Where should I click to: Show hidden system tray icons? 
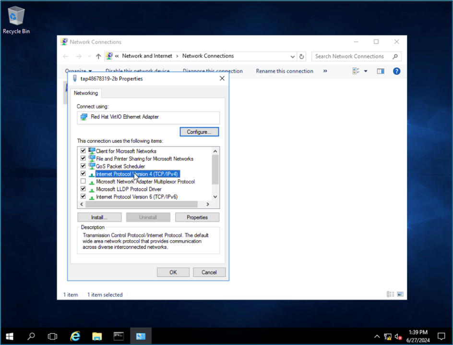377,336
